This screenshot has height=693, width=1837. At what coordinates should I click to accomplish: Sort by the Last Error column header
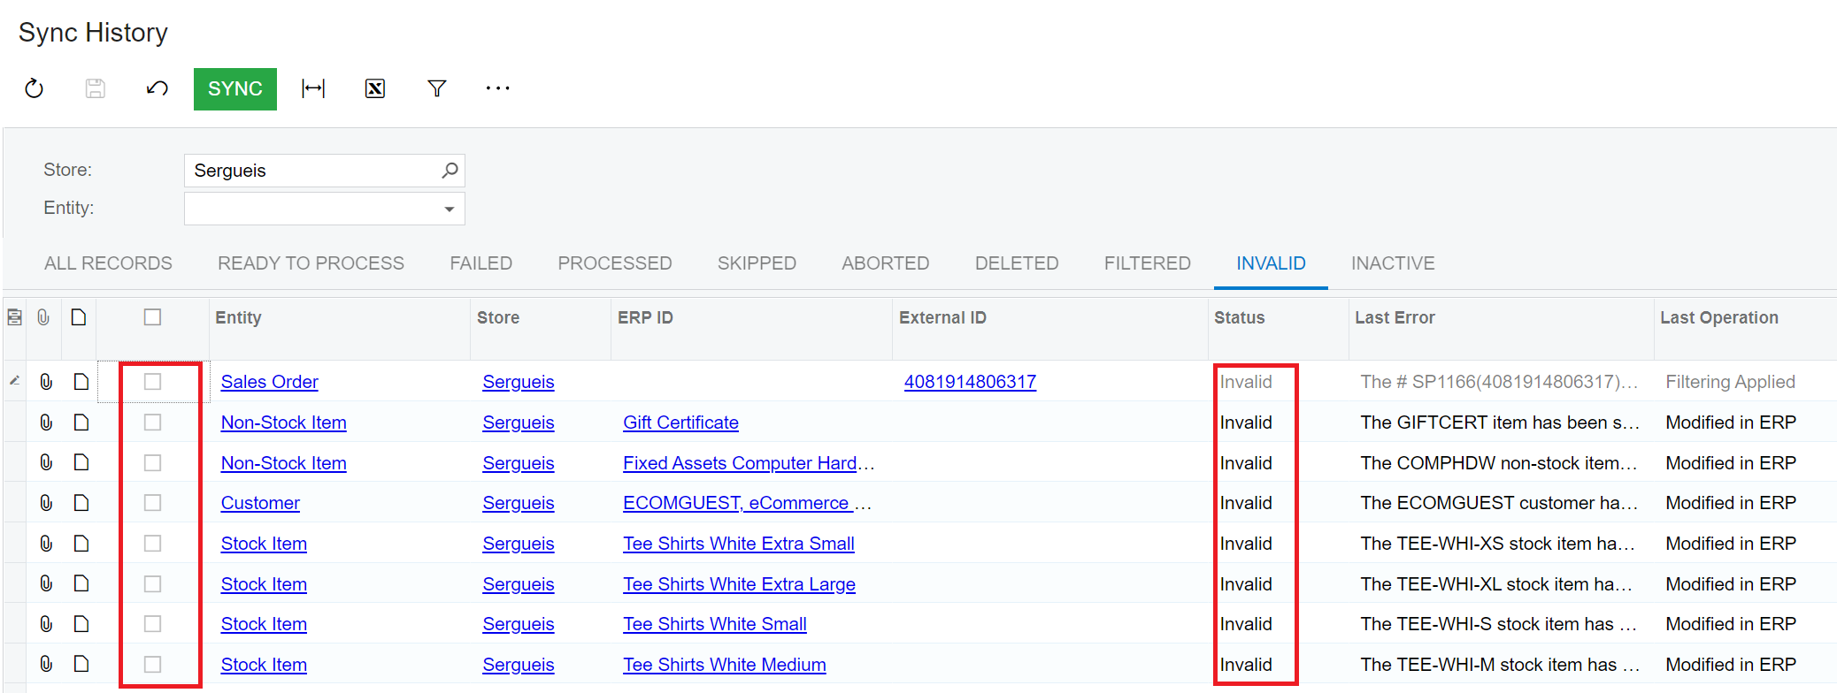pos(1395,317)
